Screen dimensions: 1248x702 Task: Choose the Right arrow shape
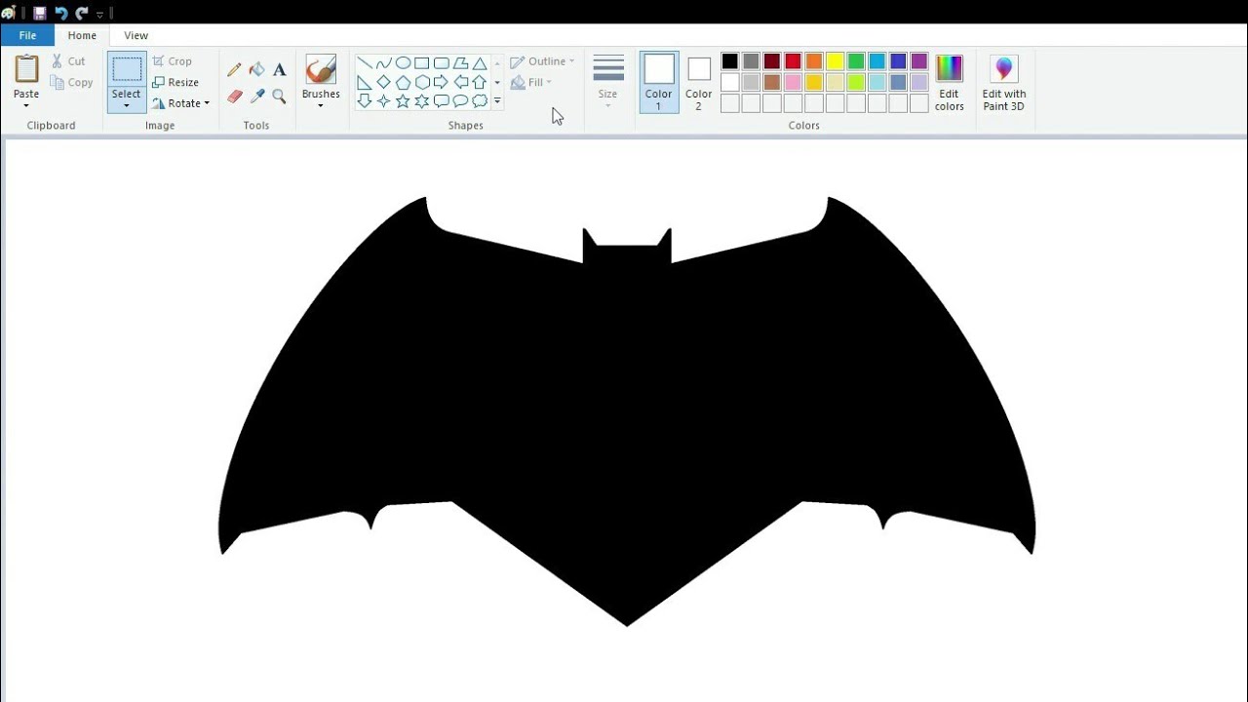441,82
